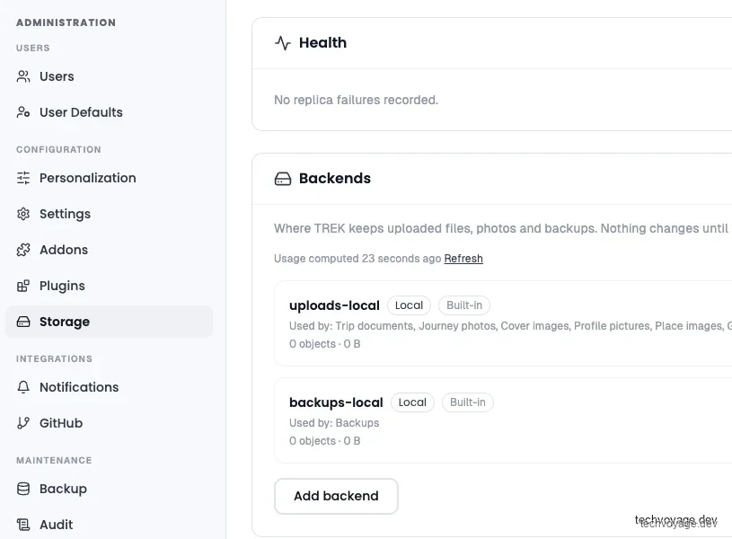The width and height of the screenshot is (732, 539).
Task: Click the Plugins blocks icon
Action: [23, 286]
